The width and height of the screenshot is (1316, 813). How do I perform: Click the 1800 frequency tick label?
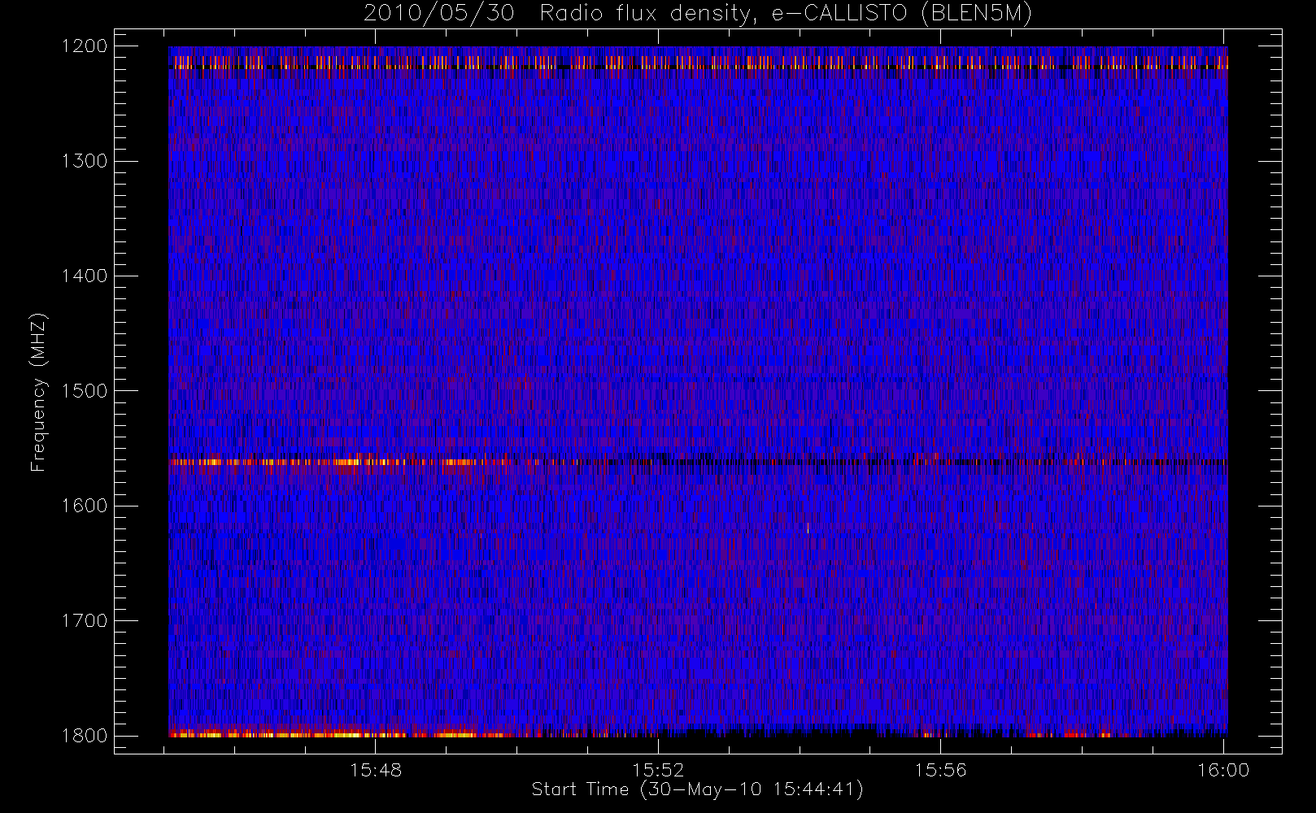(x=85, y=736)
